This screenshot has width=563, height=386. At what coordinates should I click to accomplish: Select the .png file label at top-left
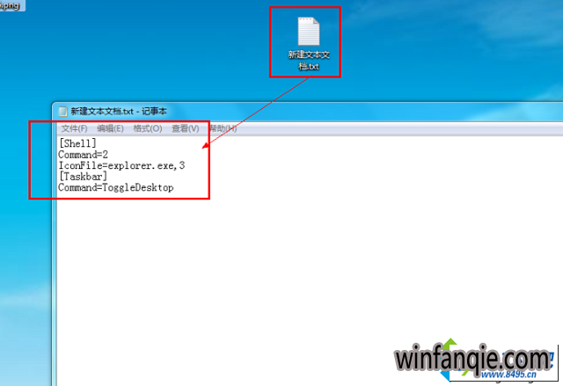point(10,5)
